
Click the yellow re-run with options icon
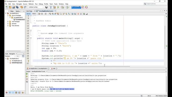(27, 77)
